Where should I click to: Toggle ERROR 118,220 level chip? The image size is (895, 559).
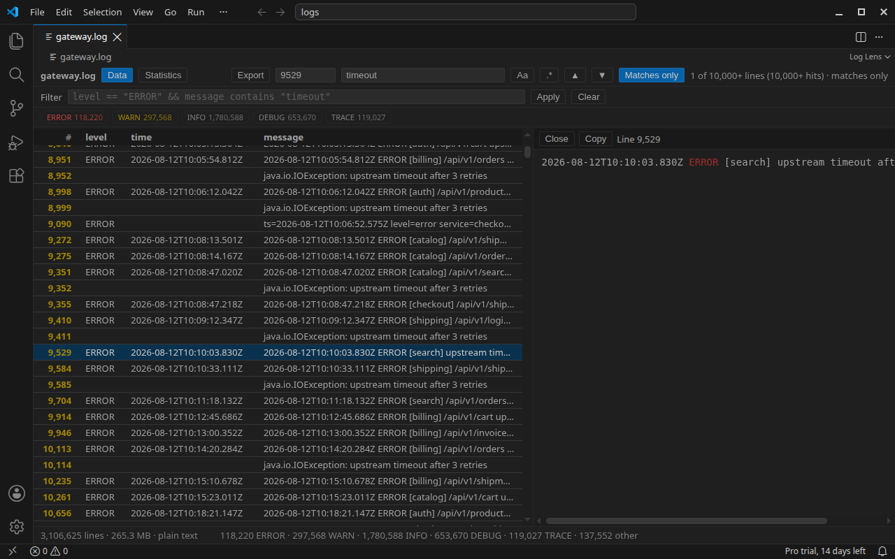(75, 117)
